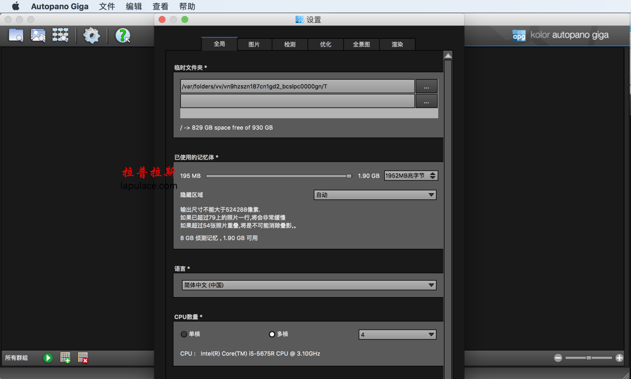The width and height of the screenshot is (631, 379).
Task: Delete the group using the red-X group icon
Action: tap(82, 357)
